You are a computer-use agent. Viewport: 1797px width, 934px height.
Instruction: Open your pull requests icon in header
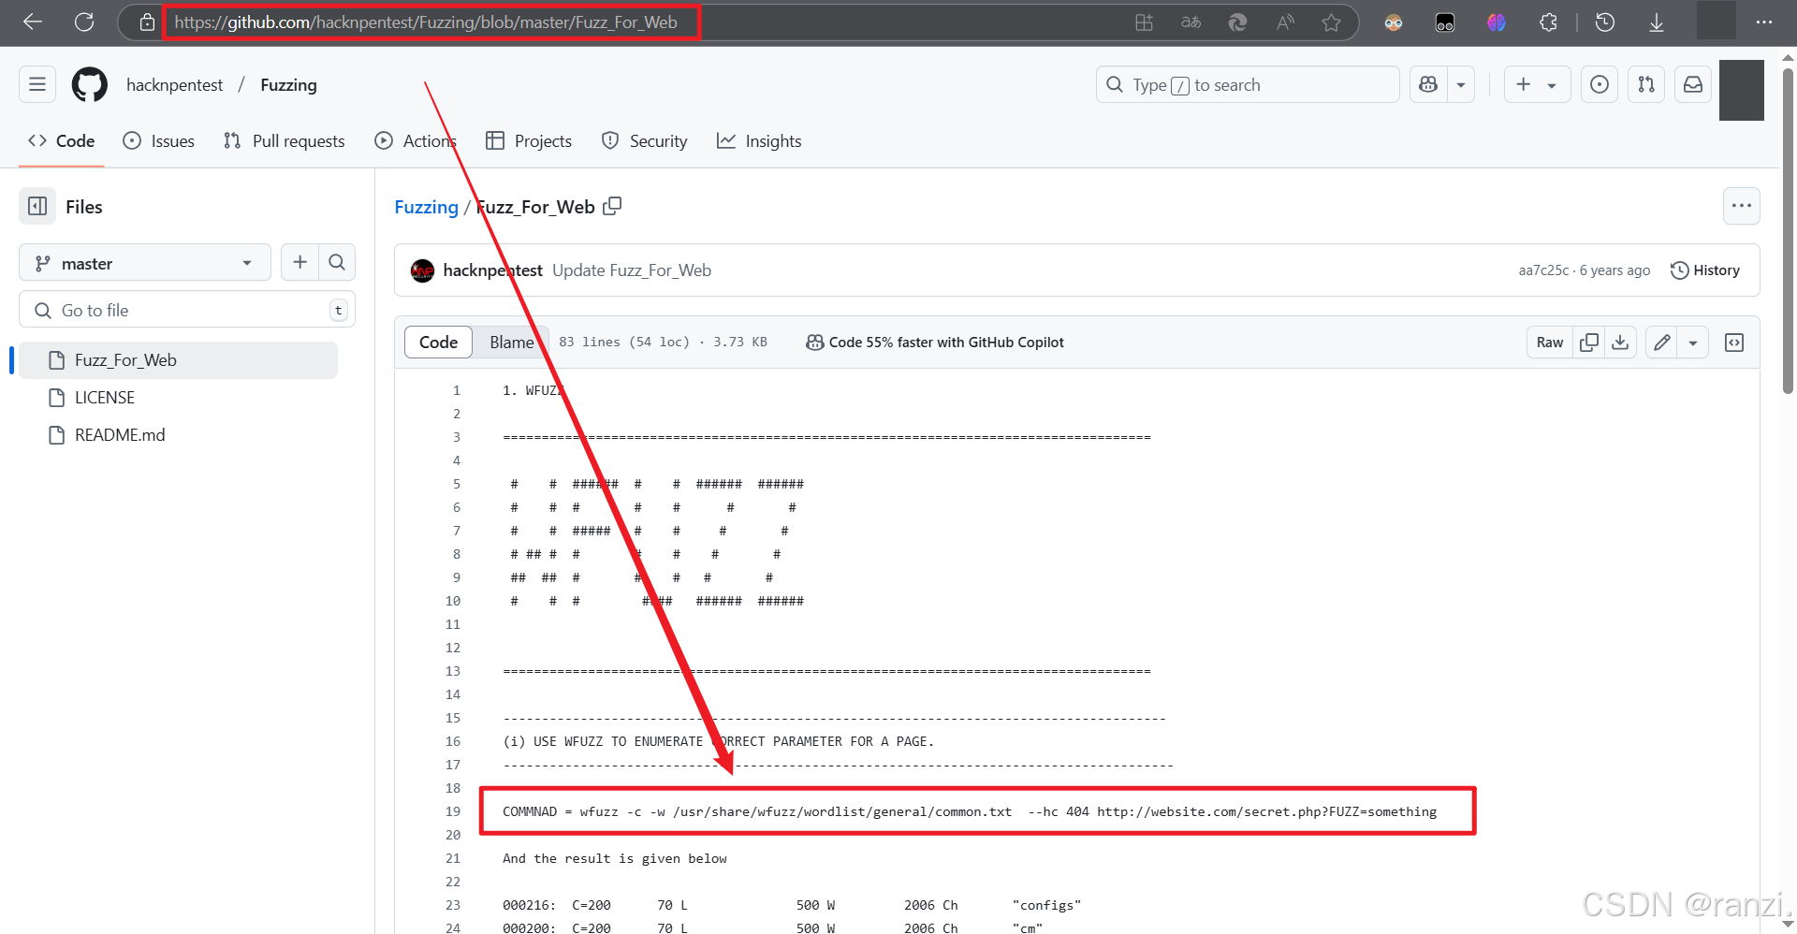1646,84
